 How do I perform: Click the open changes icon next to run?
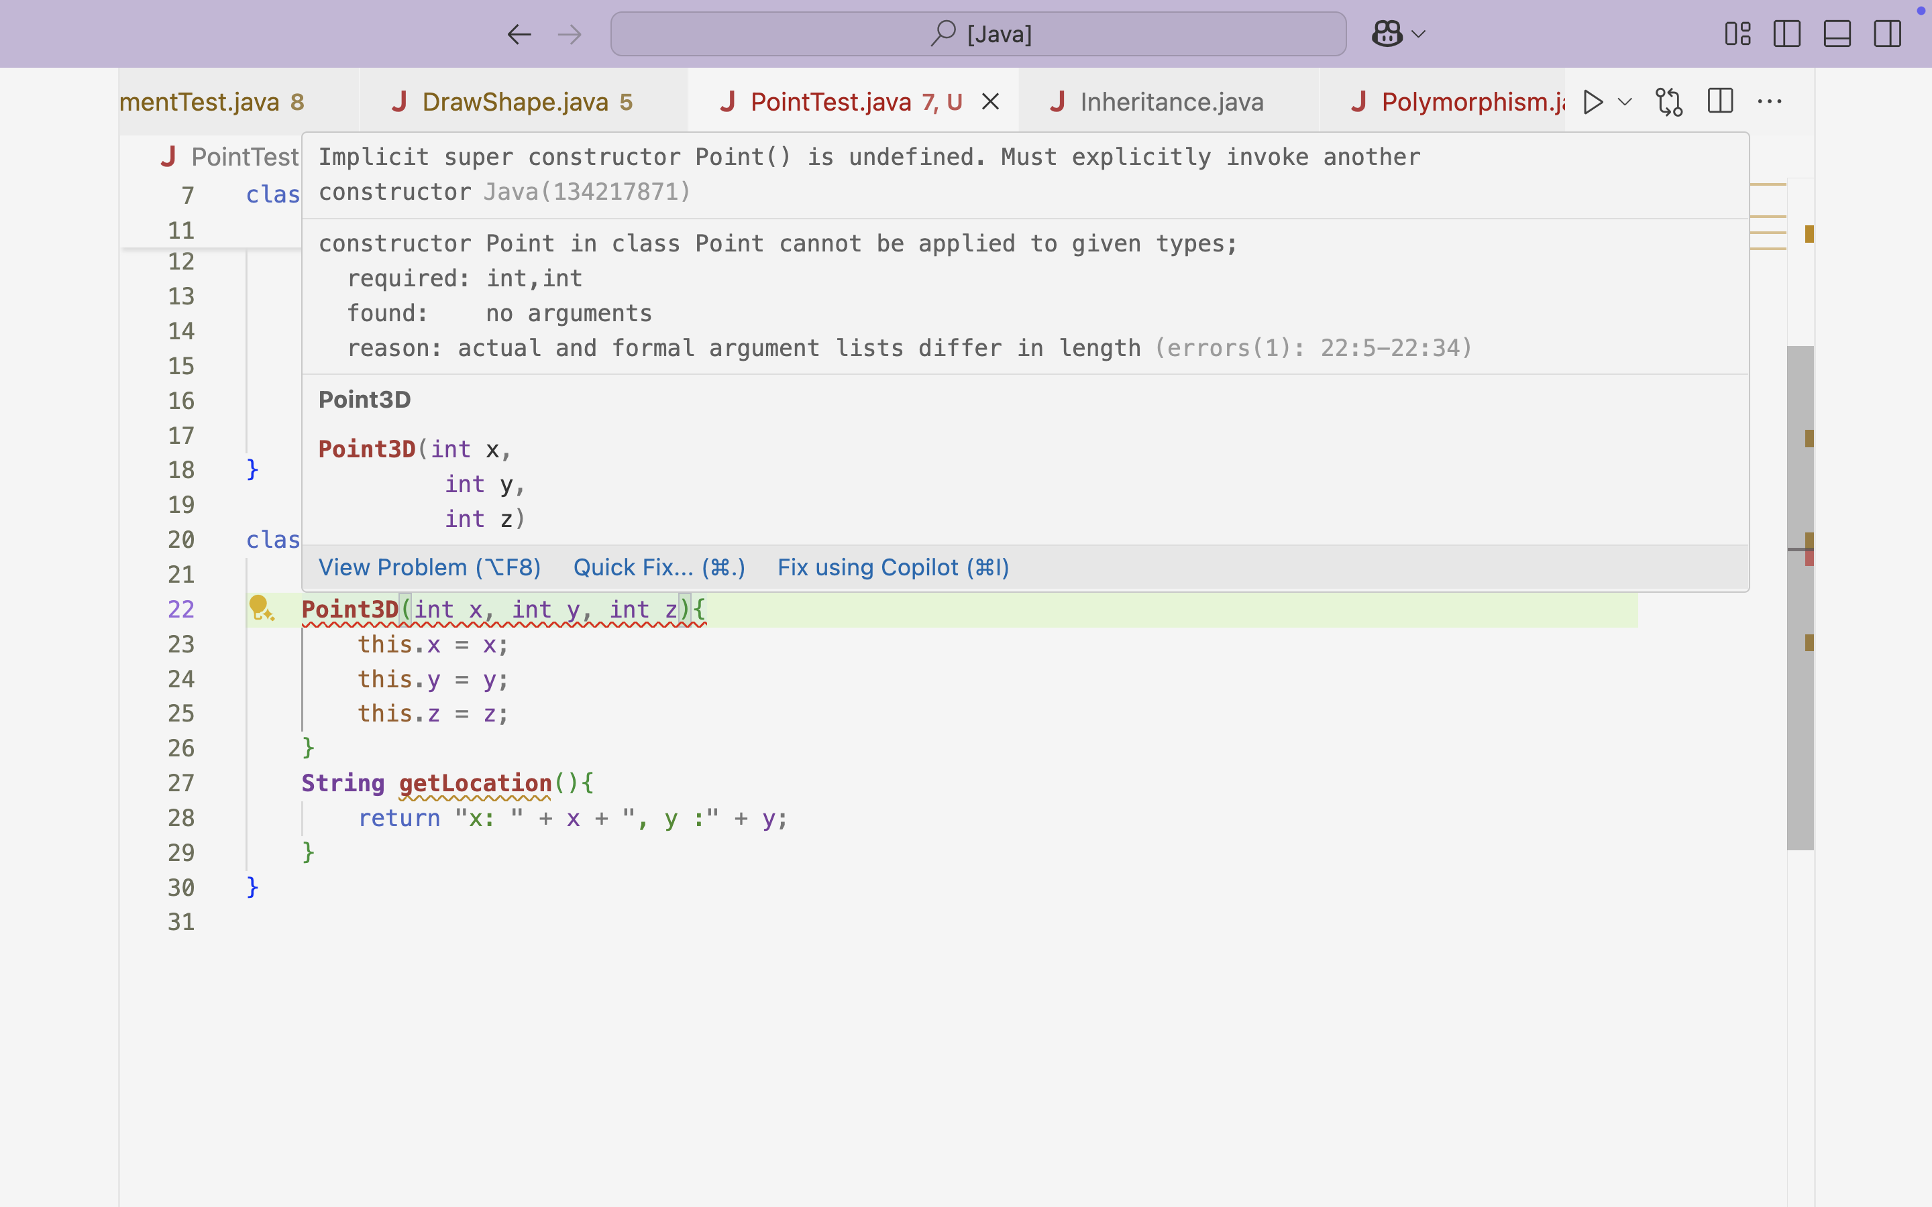1668,101
